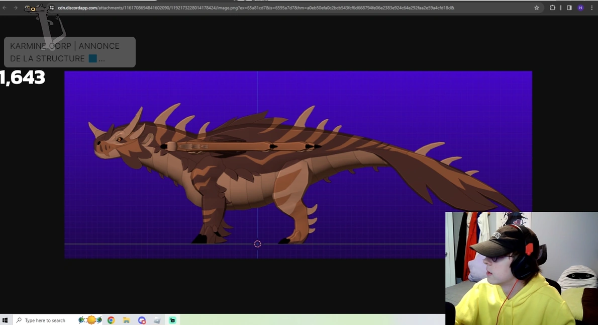Launch Chrome from the taskbar
598x325 pixels.
(111, 320)
